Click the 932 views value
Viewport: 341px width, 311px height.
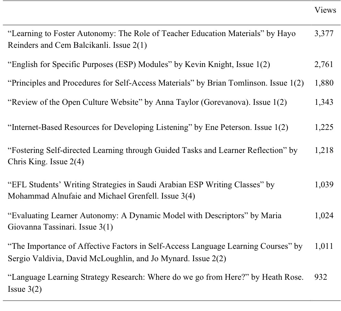320,277
